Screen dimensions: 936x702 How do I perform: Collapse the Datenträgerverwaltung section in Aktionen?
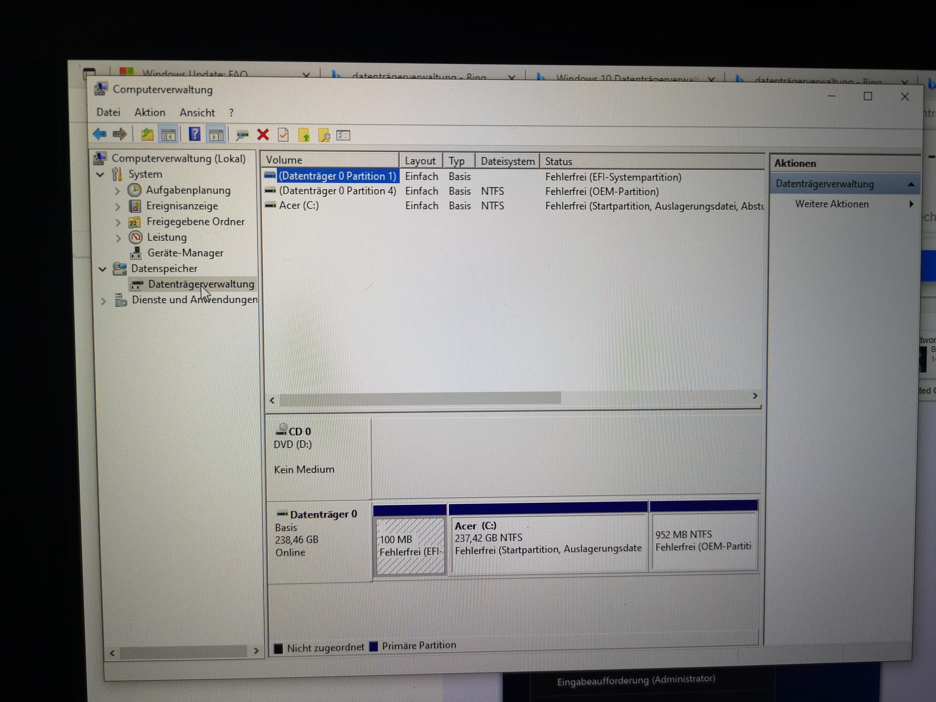(x=911, y=184)
